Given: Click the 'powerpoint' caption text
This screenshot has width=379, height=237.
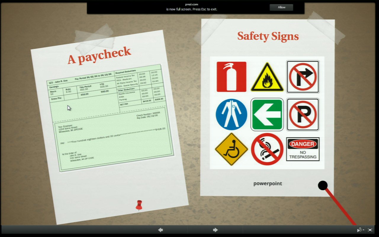Looking at the screenshot, I should [268, 184].
